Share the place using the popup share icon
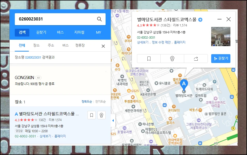Image resolution: width=247 pixels, height=155 pixels. click(x=196, y=59)
